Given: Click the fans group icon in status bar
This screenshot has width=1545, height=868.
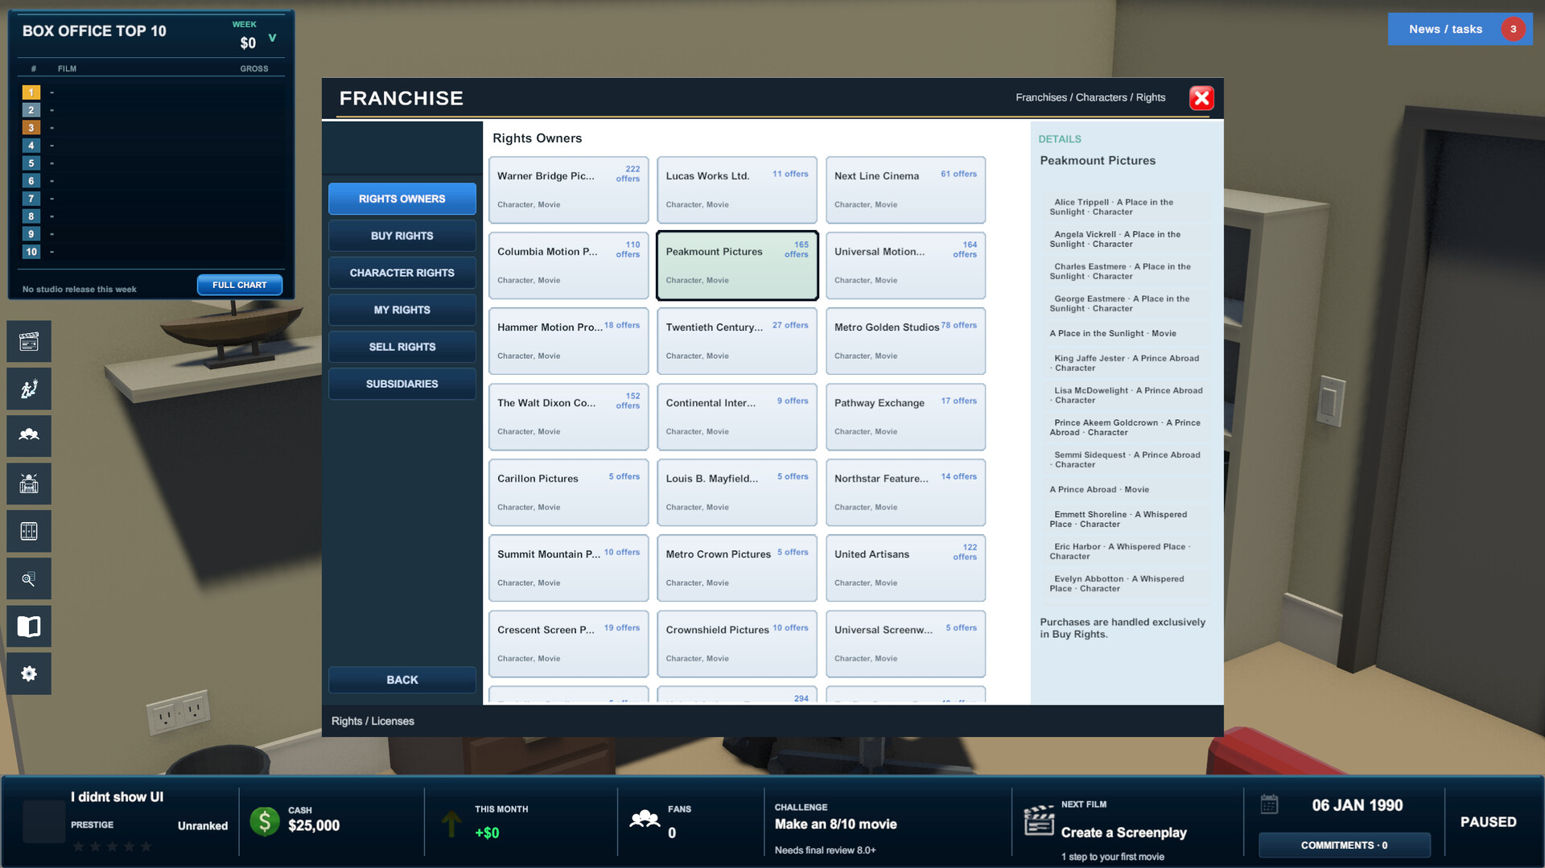Looking at the screenshot, I should coord(645,820).
